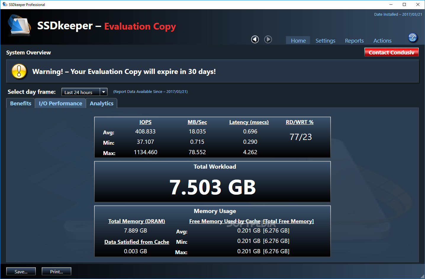This screenshot has width=425, height=279.
Task: Click the RD/WRT % column header
Action: (300, 122)
